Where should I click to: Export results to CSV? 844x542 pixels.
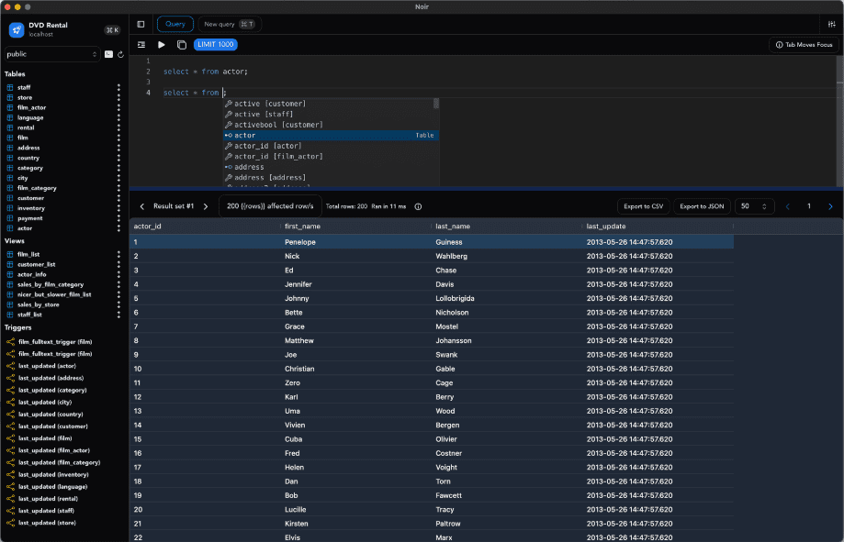click(643, 206)
